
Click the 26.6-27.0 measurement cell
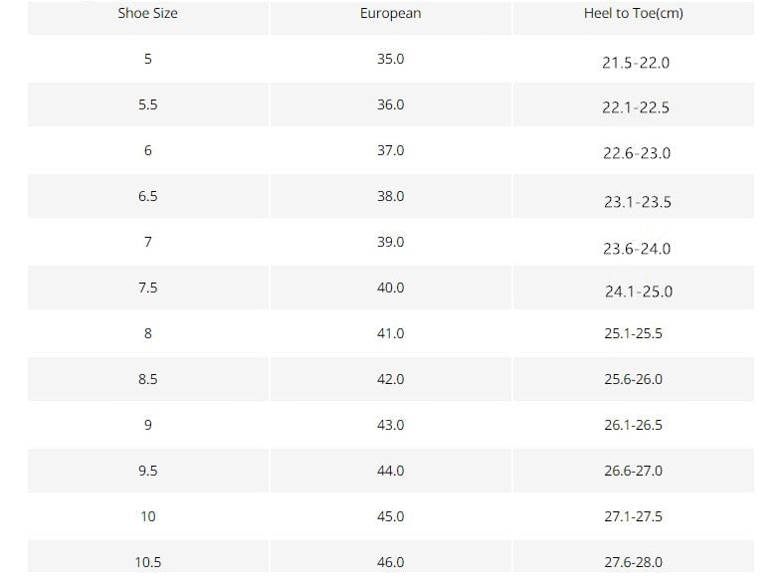coord(633,471)
